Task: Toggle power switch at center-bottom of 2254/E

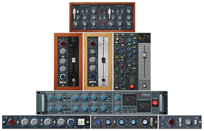Action: pos(102,27)
